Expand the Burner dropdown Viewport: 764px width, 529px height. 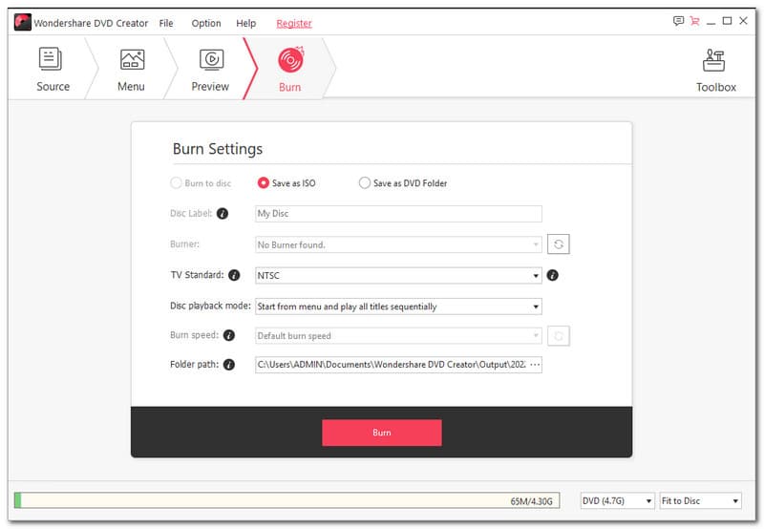tap(398, 244)
